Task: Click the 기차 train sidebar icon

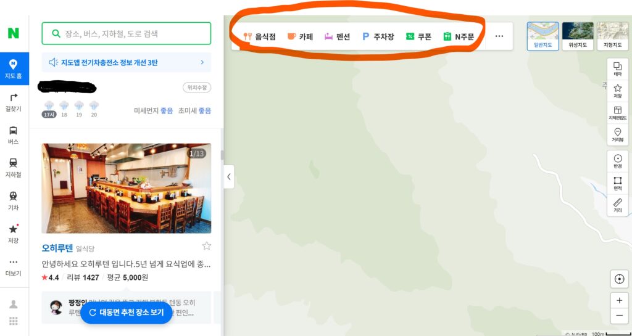Action: click(14, 201)
